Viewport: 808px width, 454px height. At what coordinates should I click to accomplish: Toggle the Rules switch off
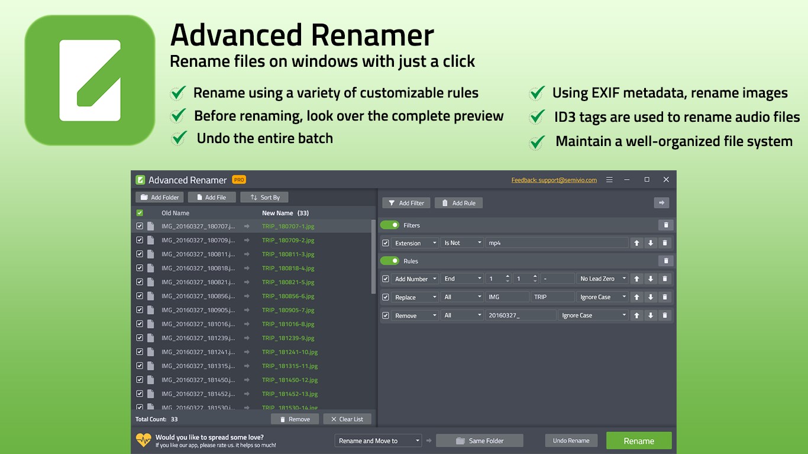pos(390,261)
